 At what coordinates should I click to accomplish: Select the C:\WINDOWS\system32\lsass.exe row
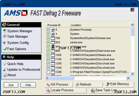click(x=88, y=55)
